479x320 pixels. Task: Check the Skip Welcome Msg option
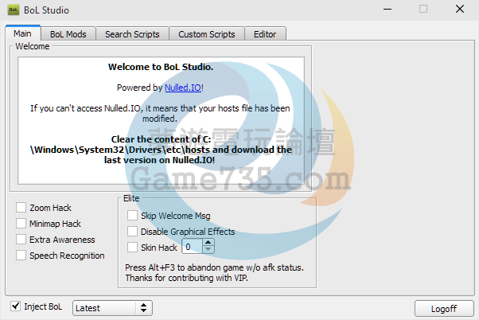132,216
